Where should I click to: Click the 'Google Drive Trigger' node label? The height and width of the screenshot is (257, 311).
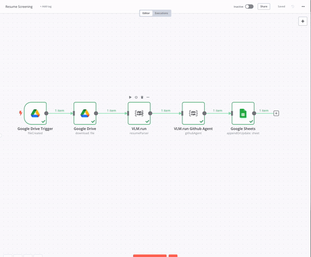[x=35, y=128]
